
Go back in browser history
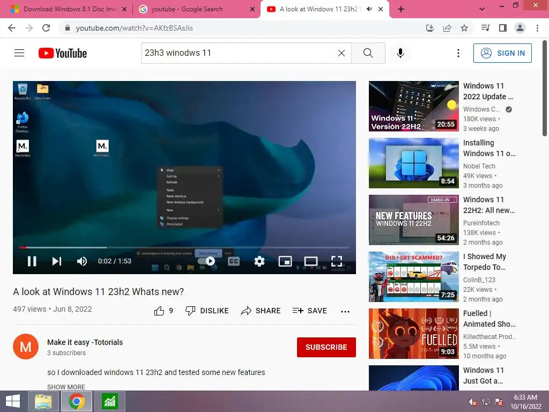(12, 28)
